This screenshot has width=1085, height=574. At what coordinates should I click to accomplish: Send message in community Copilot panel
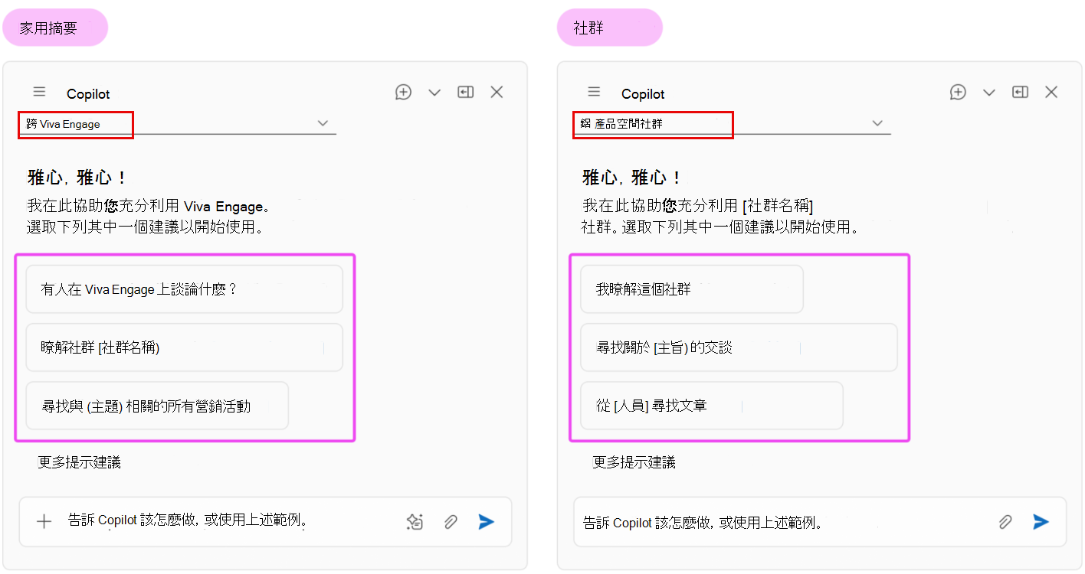coord(1041,522)
